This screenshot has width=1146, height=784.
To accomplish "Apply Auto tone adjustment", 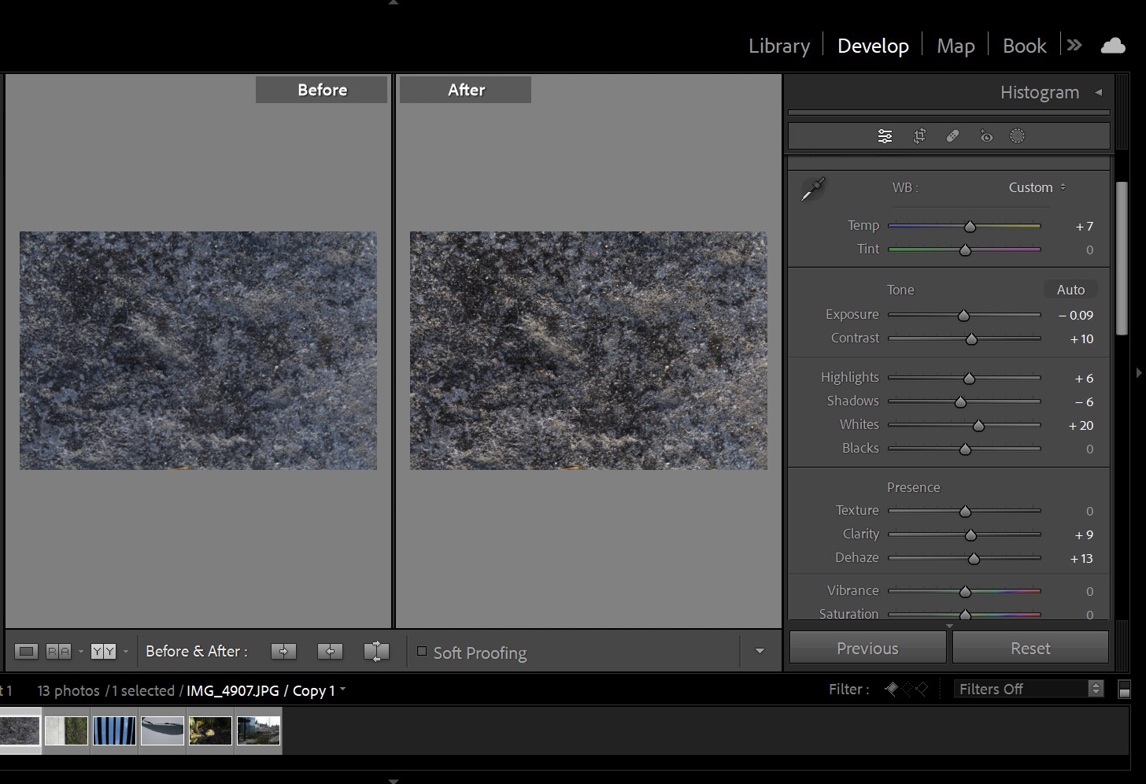I will (1070, 290).
